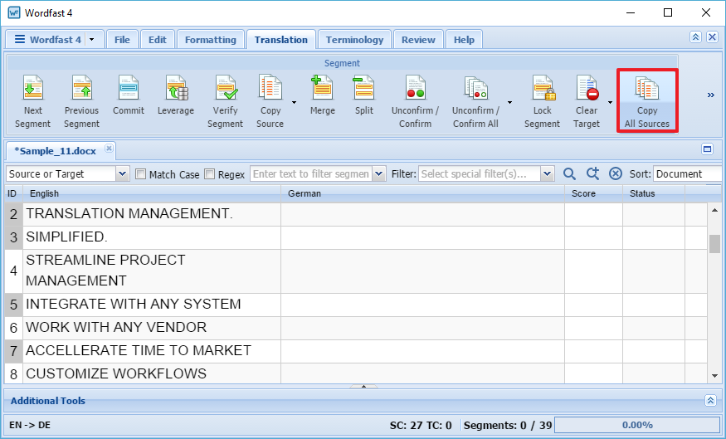The width and height of the screenshot is (726, 439).
Task: Enable the Regex checkbox
Action: [210, 174]
